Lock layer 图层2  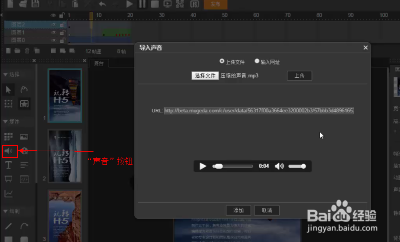[62, 24]
